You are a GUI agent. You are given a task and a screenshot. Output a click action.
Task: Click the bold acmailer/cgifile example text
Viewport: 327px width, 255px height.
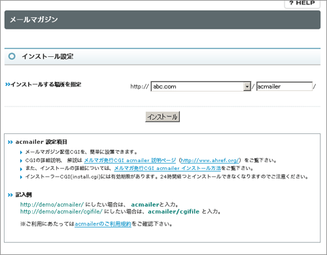pos(173,211)
